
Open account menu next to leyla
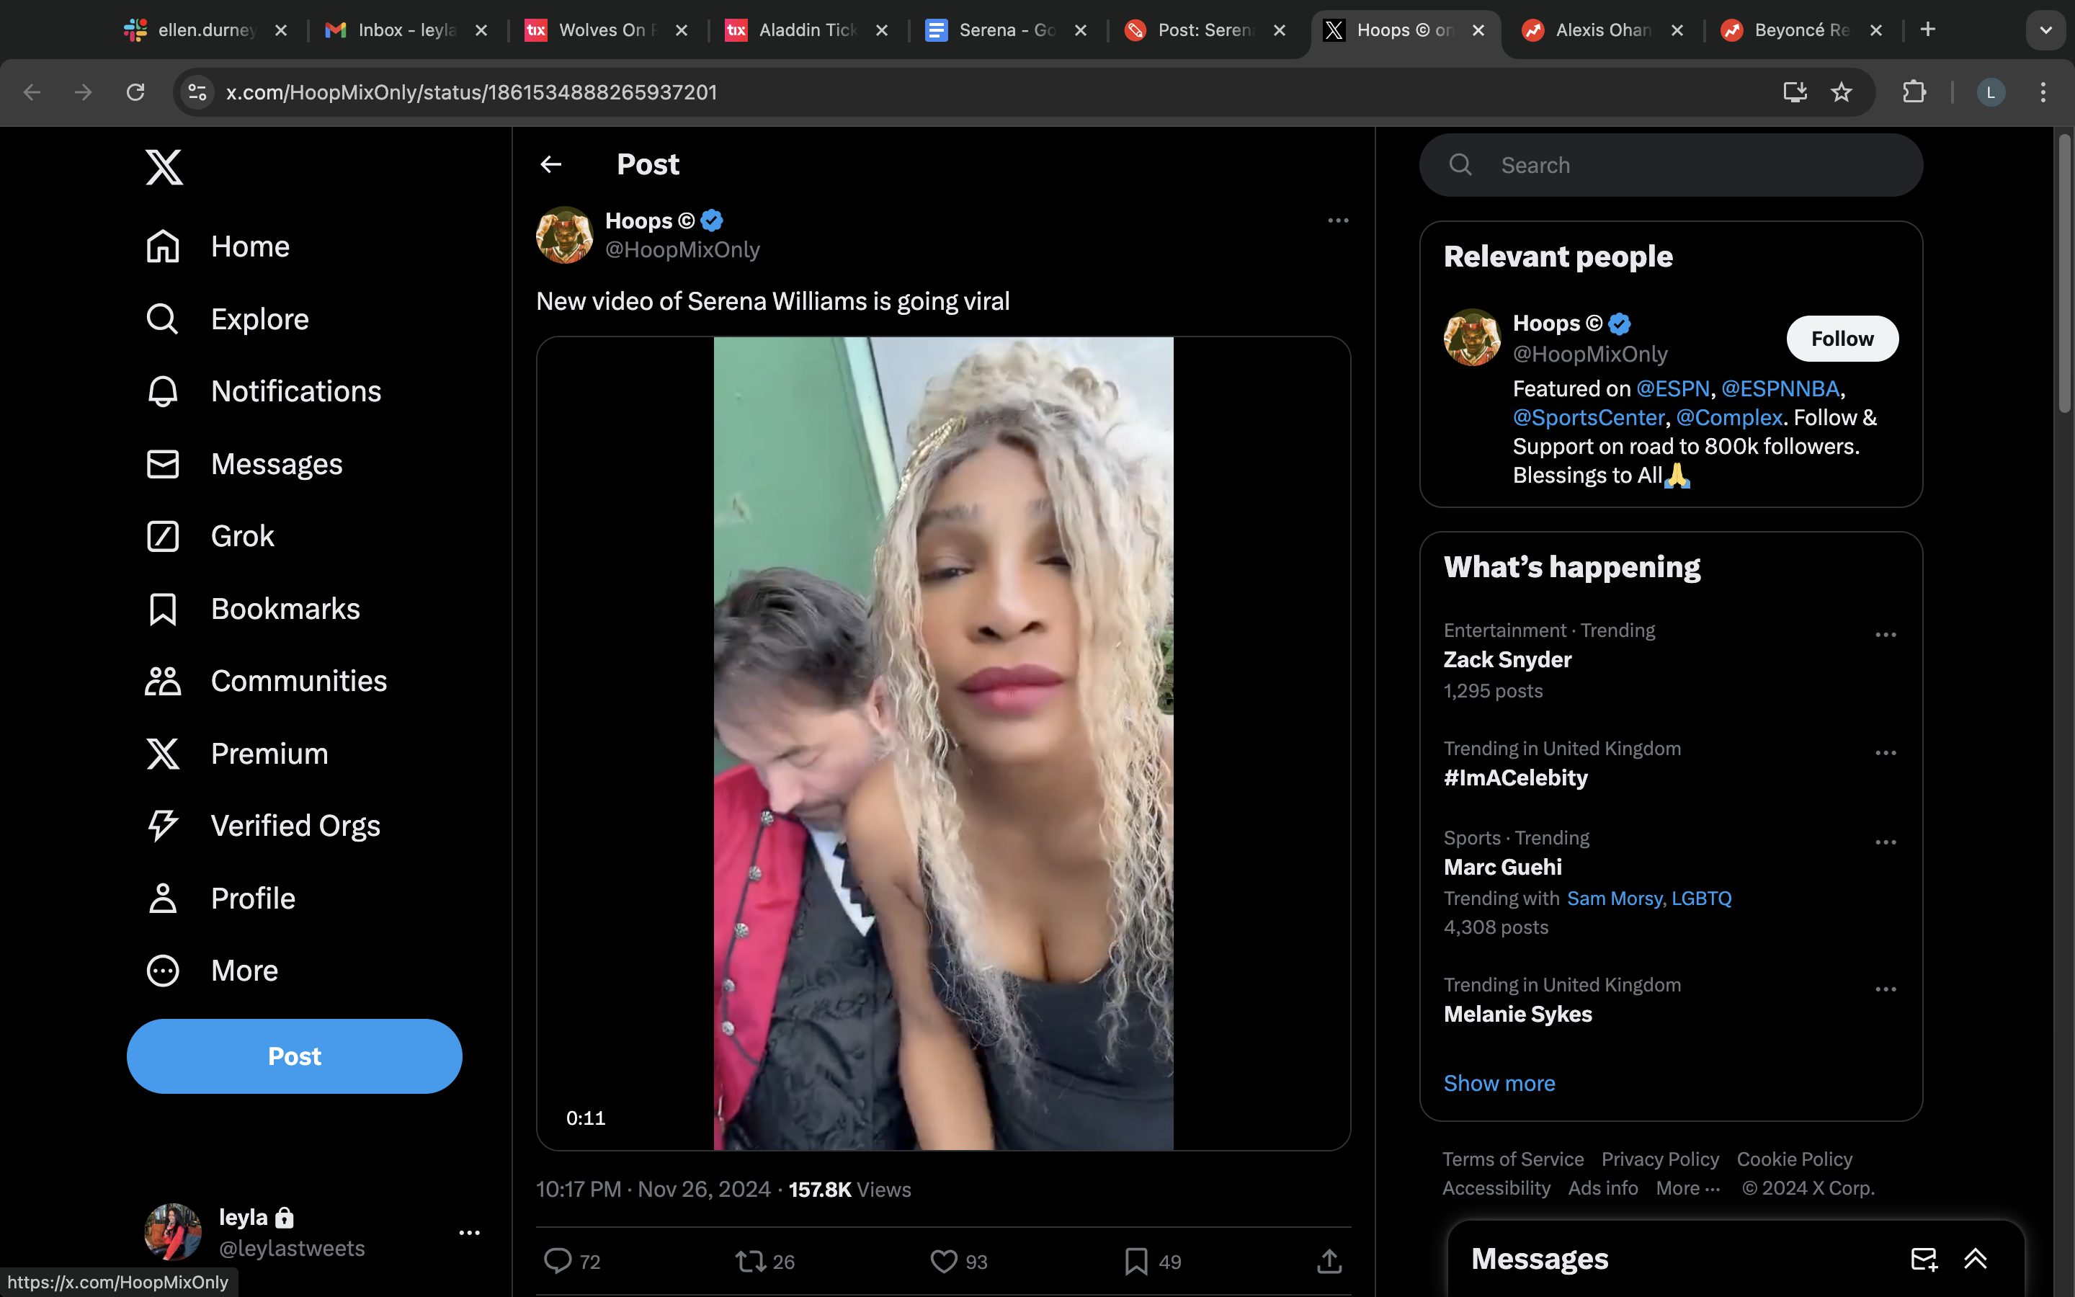[469, 1233]
